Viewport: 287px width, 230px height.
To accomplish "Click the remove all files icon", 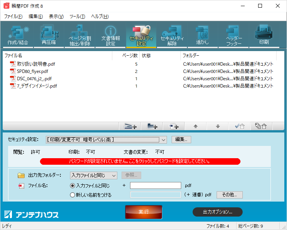I will (x=261, y=126).
